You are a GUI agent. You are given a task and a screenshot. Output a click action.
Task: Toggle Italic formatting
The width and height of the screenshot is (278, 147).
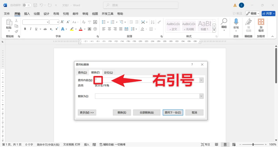[30, 29]
